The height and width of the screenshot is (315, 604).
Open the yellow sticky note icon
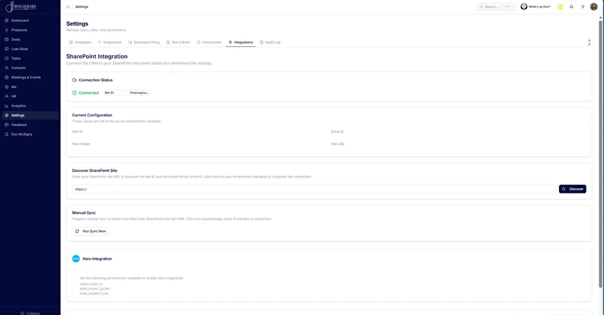(x=560, y=7)
